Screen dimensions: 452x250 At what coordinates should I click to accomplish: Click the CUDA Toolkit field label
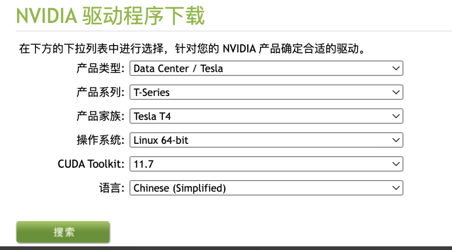coord(91,164)
